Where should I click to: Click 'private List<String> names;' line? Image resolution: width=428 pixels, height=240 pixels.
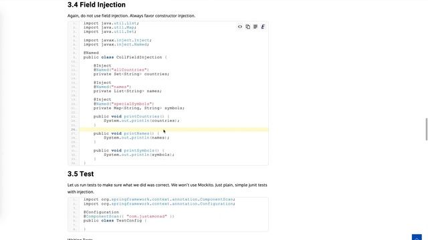click(128, 91)
